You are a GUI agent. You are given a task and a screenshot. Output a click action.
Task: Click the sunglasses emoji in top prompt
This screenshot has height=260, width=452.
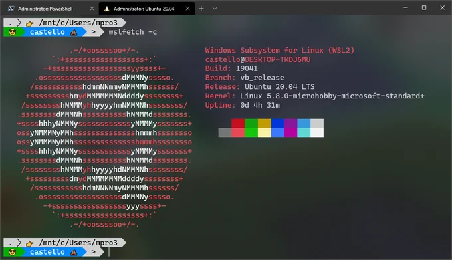12,32
